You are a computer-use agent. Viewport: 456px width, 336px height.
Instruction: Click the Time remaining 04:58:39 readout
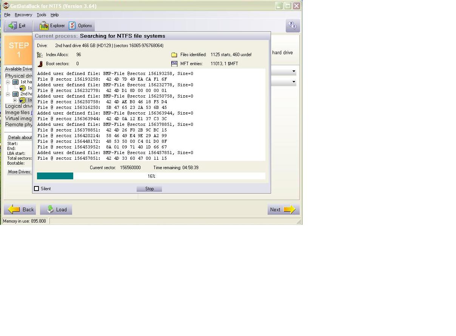176,168
